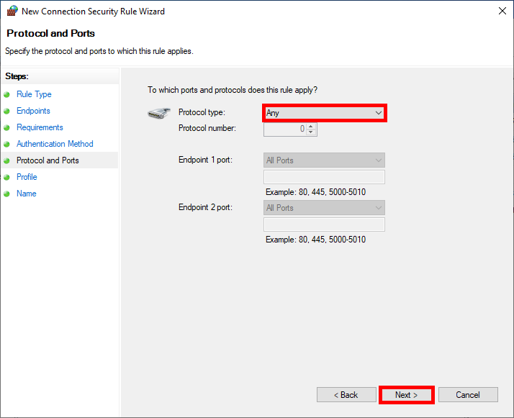Viewport: 514px width, 418px height.
Task: Go to the Endpoints step
Action: (x=33, y=111)
